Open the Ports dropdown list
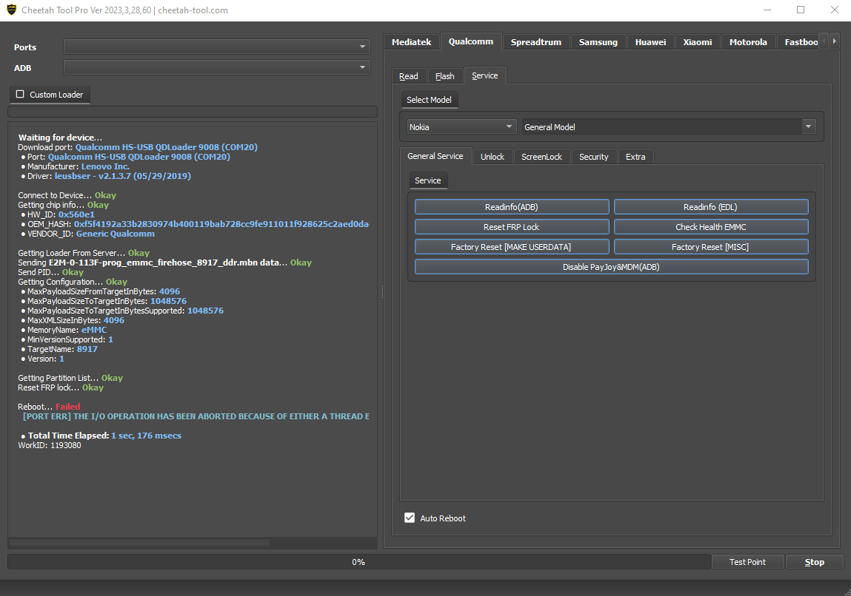Image resolution: width=851 pixels, height=596 pixels. [x=216, y=47]
